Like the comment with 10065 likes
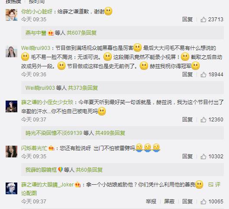This screenshot has height=209, width=229. 203,202
